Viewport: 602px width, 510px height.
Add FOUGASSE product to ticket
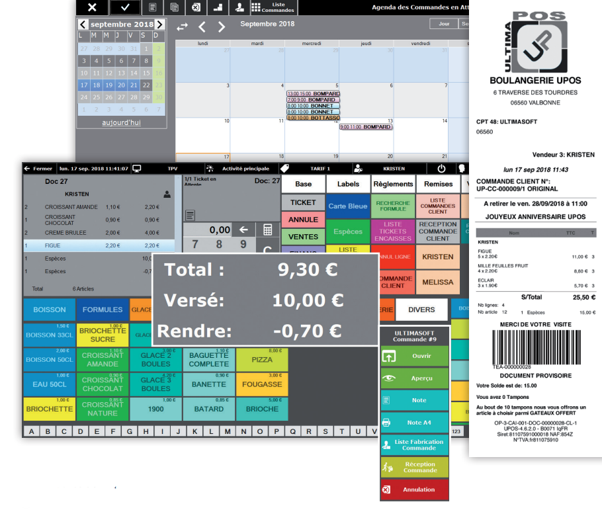(x=262, y=384)
